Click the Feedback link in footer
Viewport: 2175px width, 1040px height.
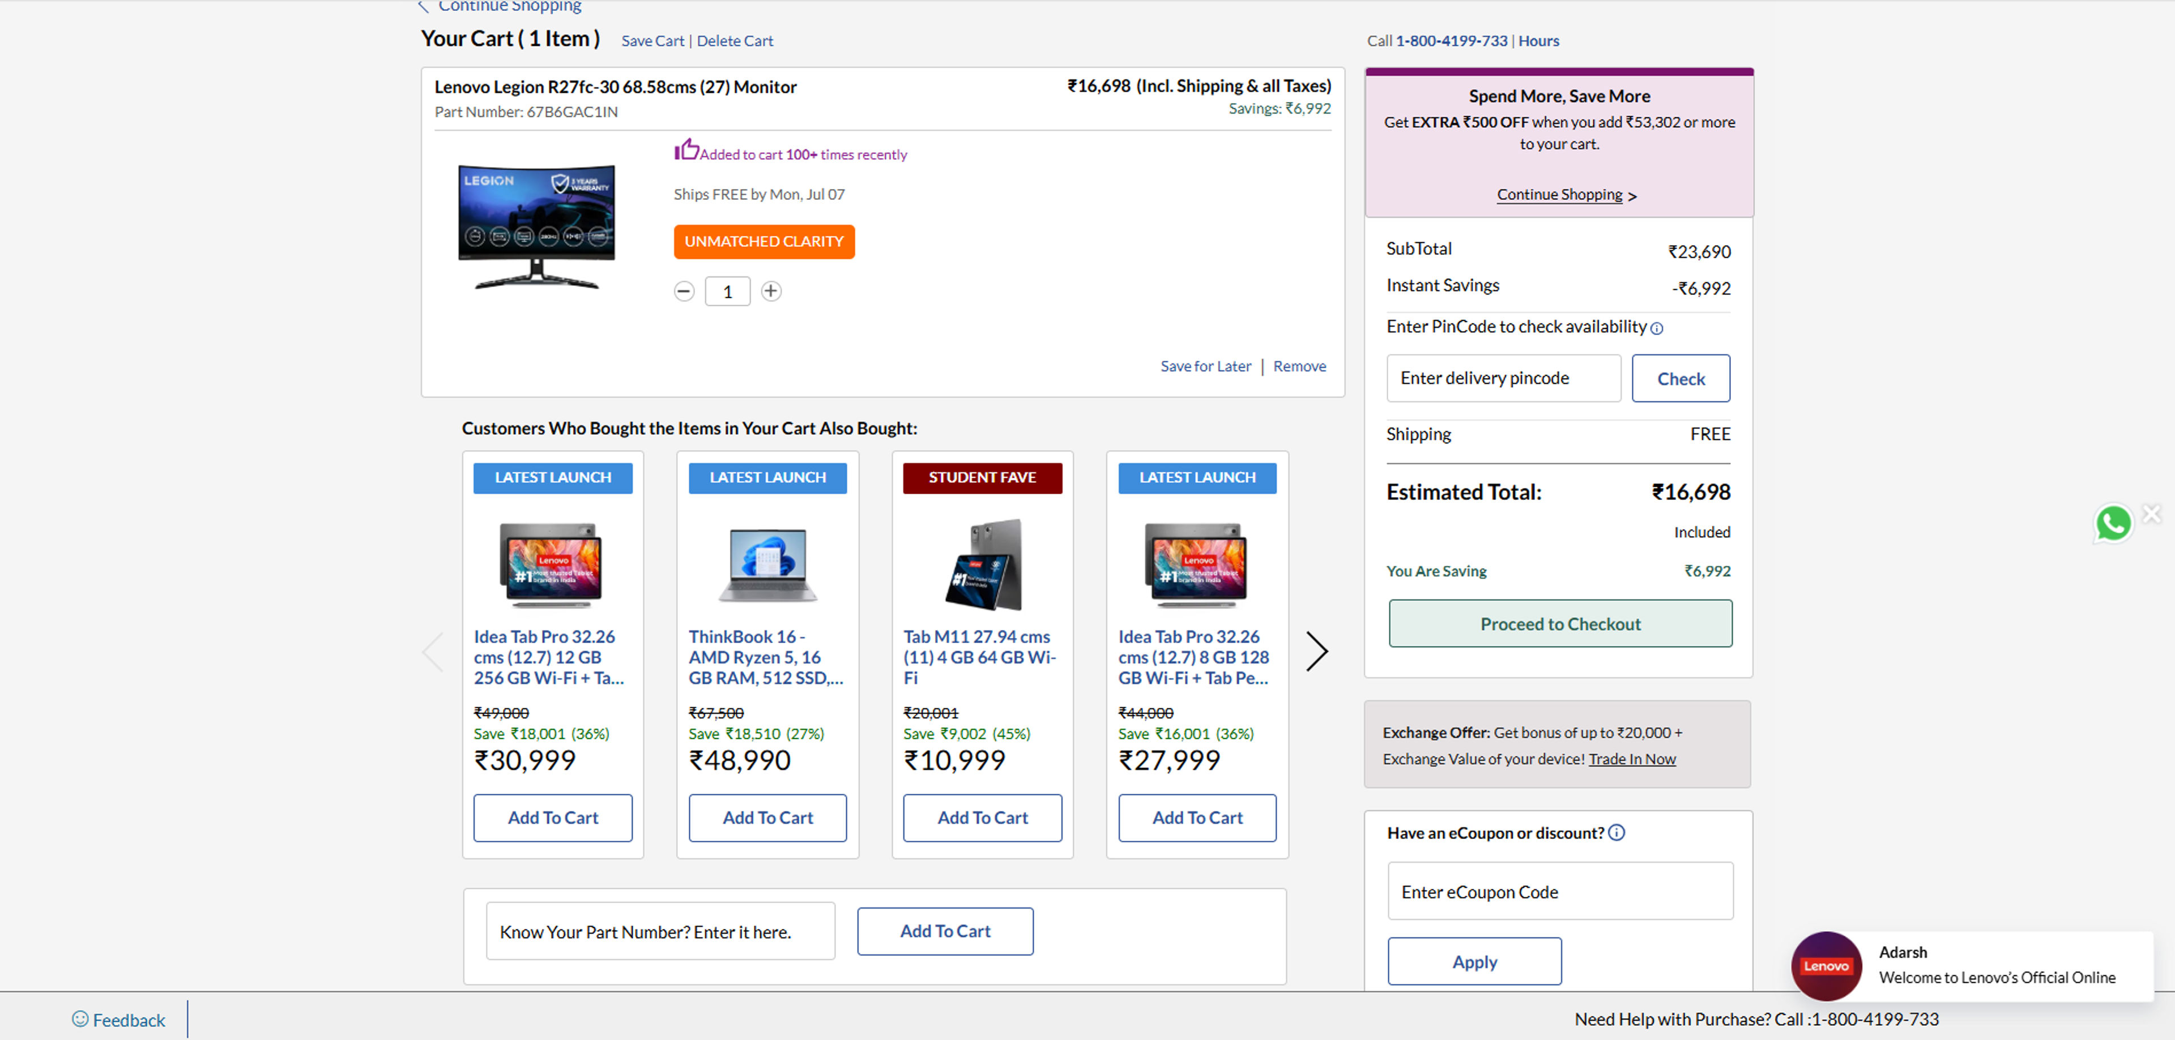pyautogui.click(x=129, y=1020)
